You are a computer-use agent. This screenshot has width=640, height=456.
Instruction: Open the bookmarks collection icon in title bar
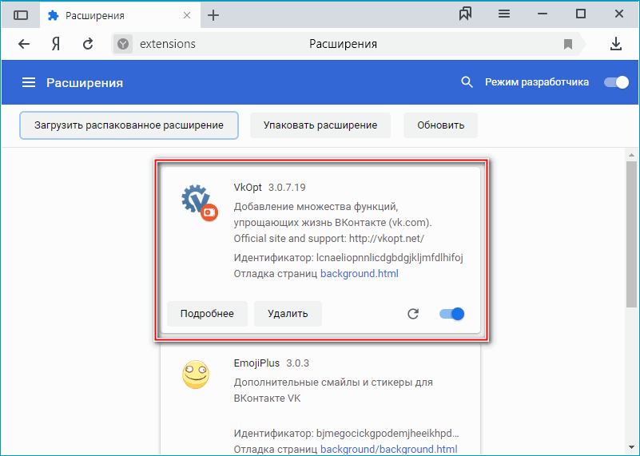tap(465, 14)
